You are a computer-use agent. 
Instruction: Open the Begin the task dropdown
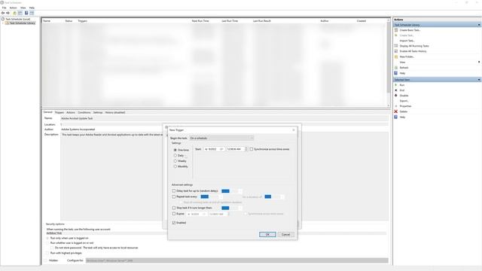click(221, 138)
